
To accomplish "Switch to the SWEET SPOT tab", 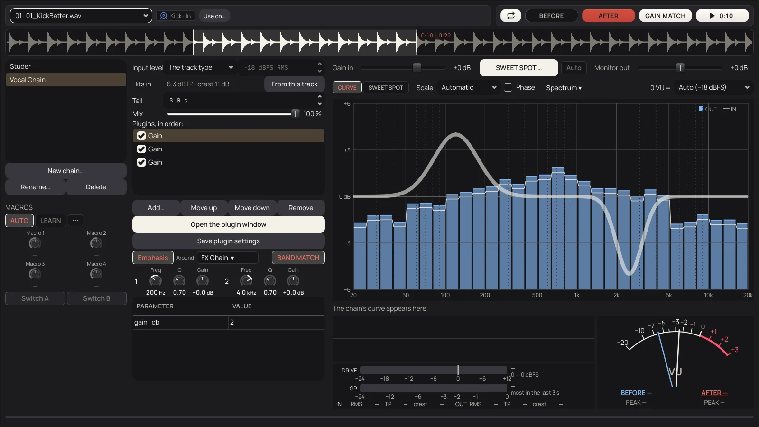I will 386,88.
